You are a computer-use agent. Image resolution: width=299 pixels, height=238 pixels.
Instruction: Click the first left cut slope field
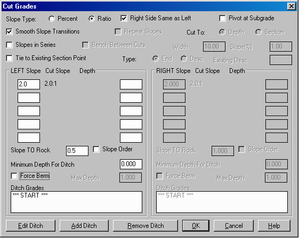29,85
